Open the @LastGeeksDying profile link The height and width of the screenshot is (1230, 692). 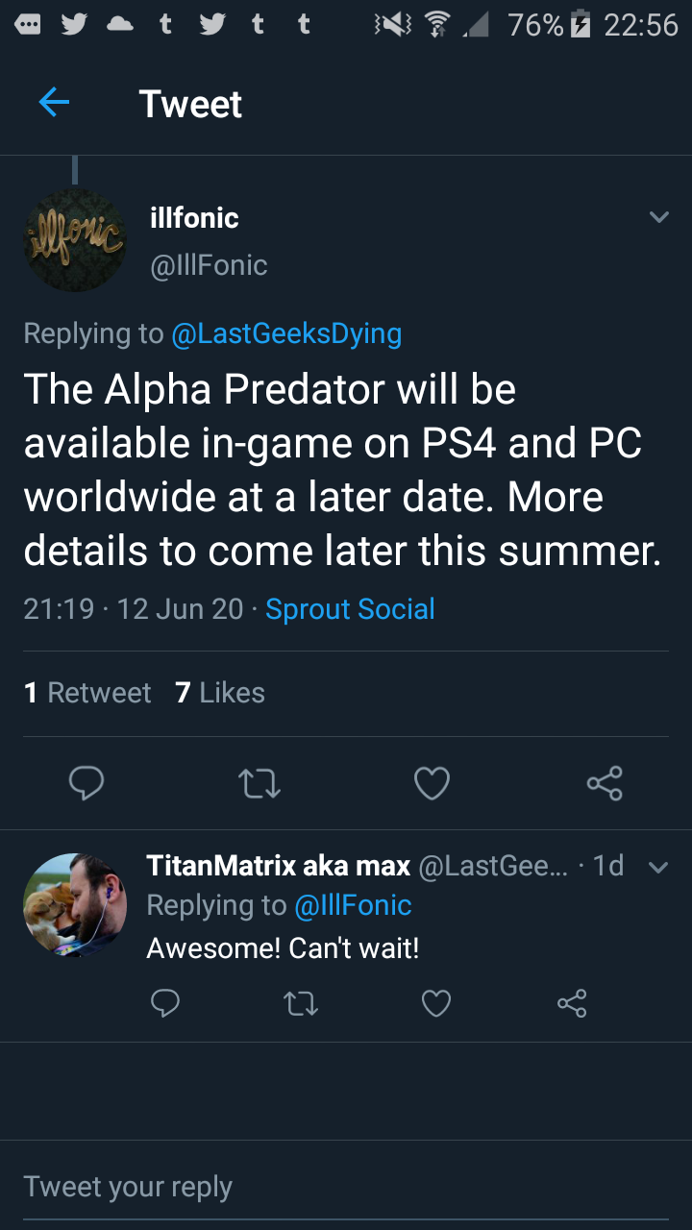point(286,333)
